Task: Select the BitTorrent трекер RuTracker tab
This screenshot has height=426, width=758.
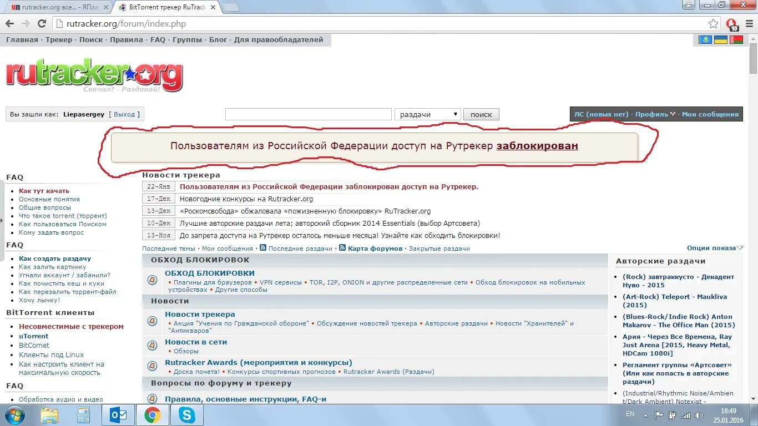Action: [166, 7]
